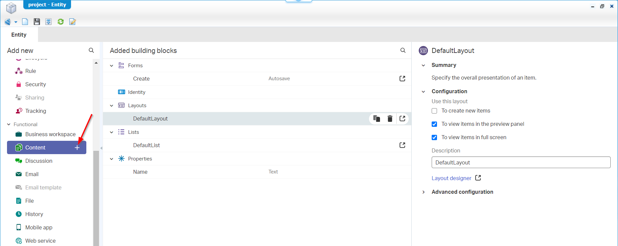
Task: Select the Name property row
Action: (x=140, y=172)
